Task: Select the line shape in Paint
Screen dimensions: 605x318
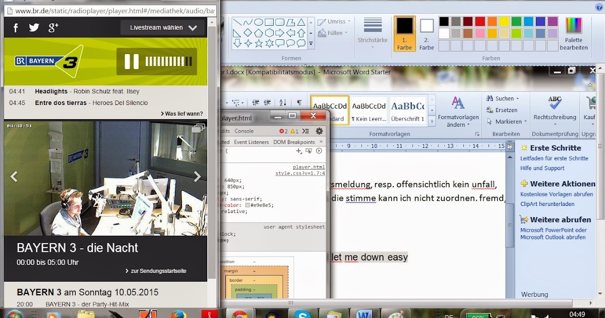Action: 237,22
